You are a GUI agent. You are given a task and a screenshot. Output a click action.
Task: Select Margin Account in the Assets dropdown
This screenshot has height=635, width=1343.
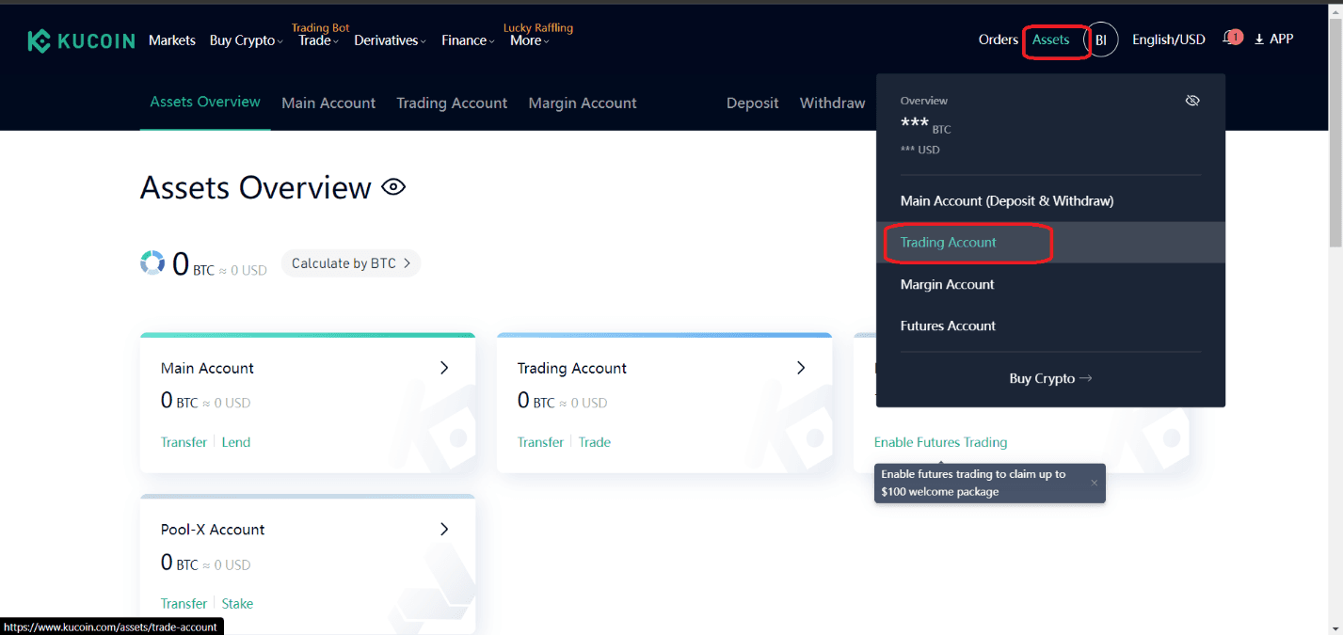[x=1050, y=284]
